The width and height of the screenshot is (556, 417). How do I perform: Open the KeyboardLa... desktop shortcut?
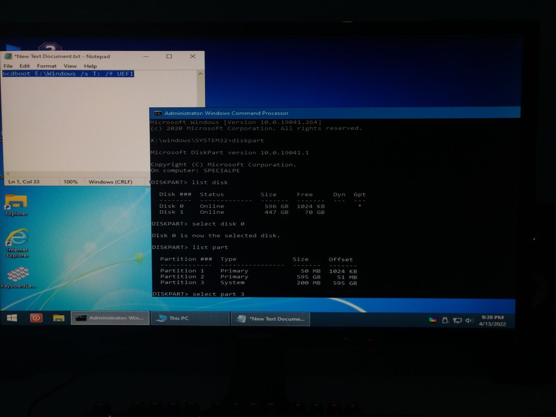click(x=18, y=278)
